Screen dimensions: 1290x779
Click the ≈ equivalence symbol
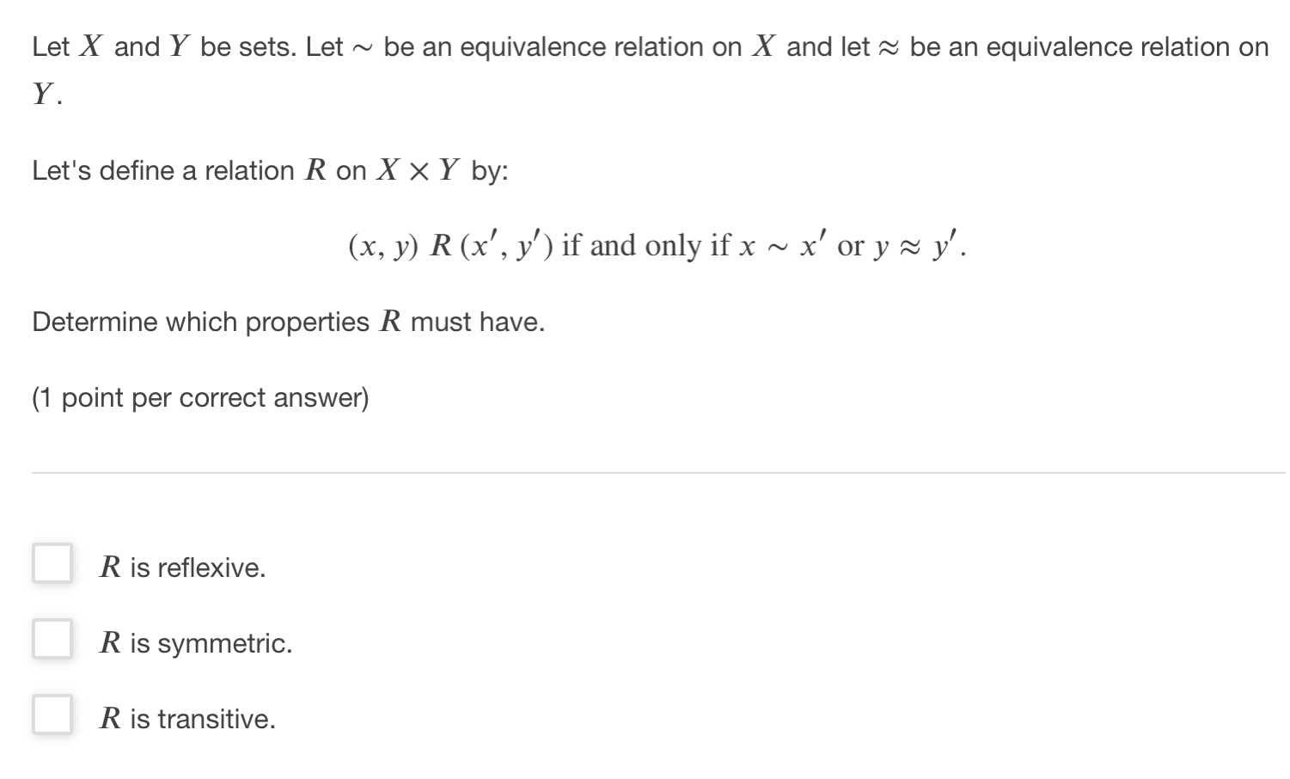(x=890, y=47)
